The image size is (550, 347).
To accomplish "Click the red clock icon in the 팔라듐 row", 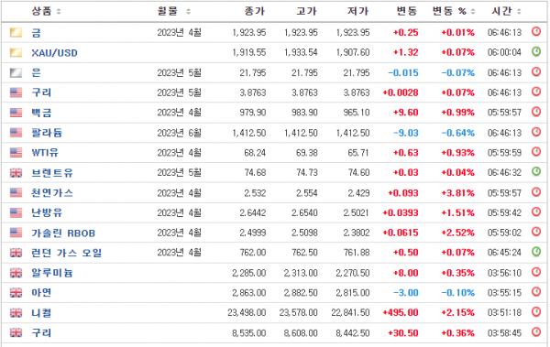I will (536, 132).
